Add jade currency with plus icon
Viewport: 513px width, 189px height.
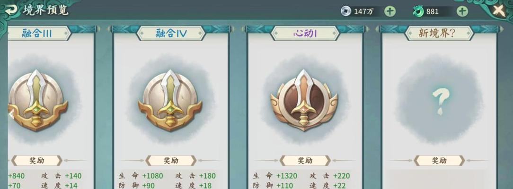[462, 11]
